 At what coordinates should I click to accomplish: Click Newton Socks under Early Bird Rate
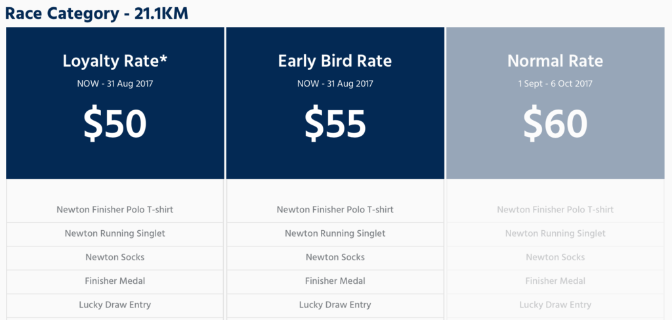point(335,257)
